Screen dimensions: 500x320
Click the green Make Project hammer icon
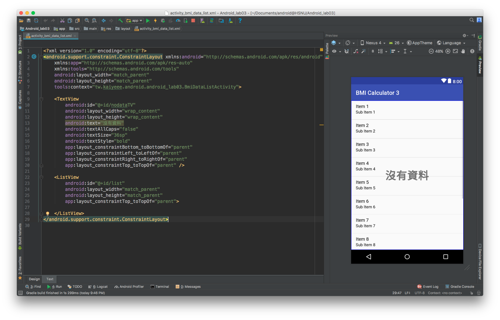tap(121, 21)
